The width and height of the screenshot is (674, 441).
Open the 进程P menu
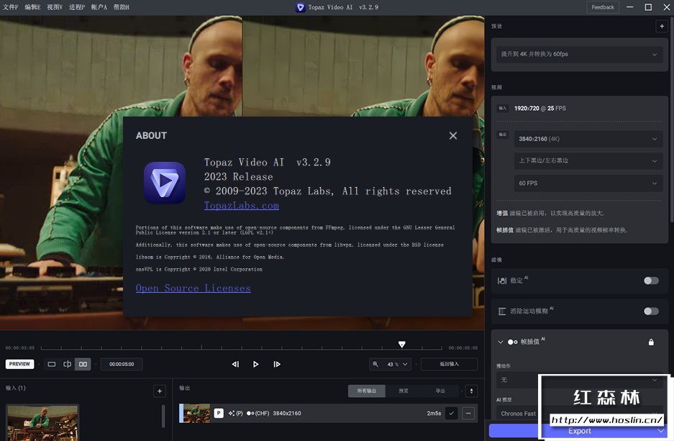77,7
